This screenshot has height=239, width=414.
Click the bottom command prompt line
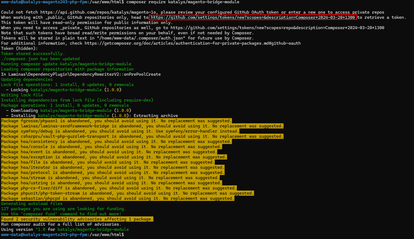tap(62, 235)
